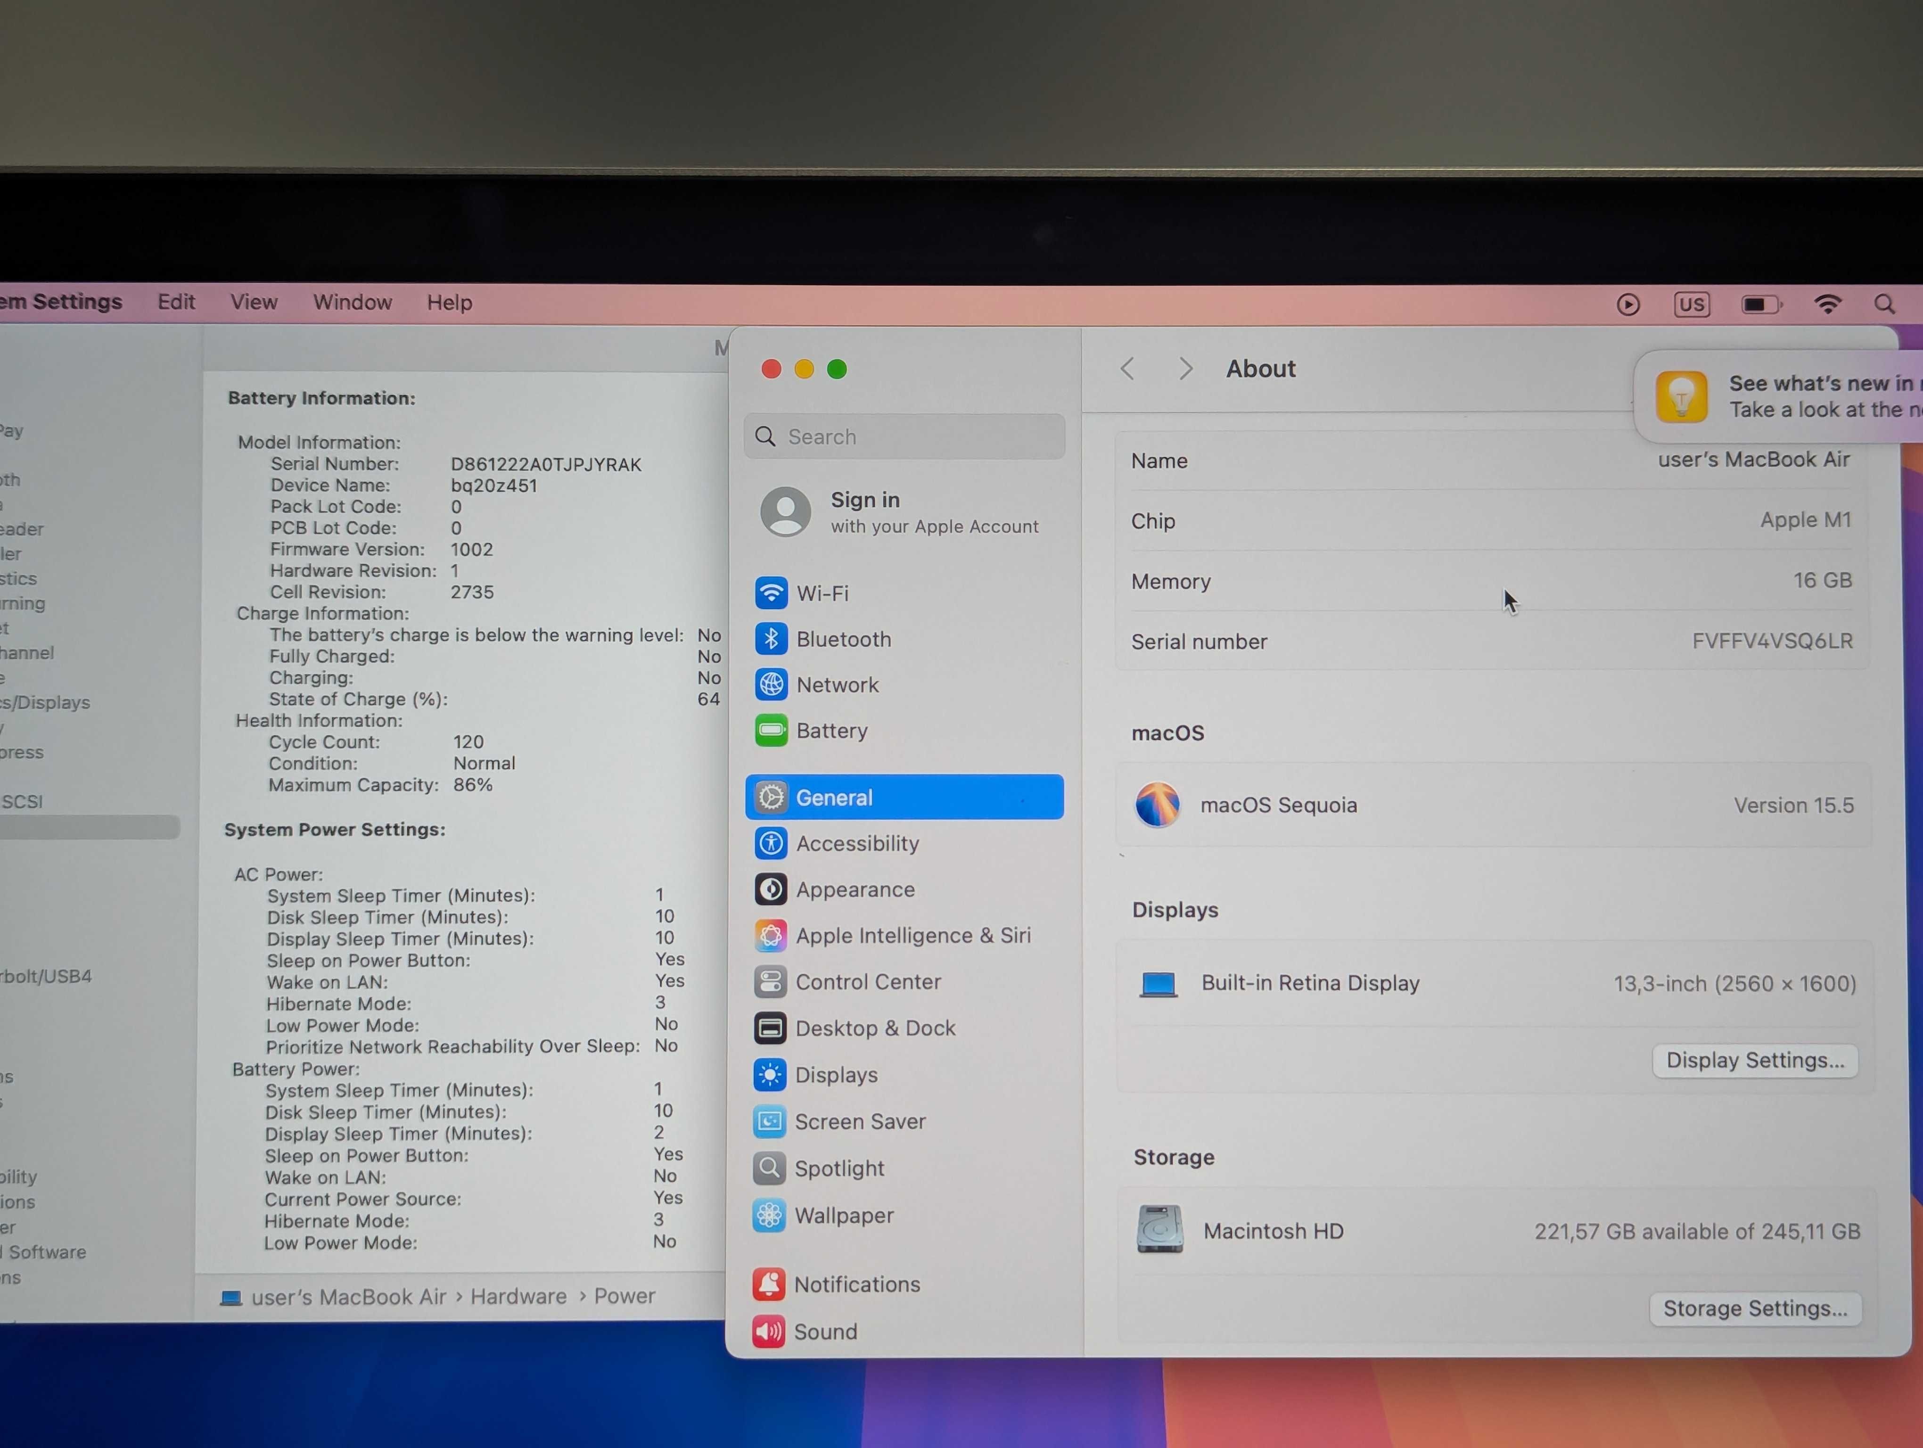
Task: Open Sound settings
Action: (904, 1332)
